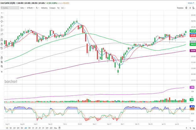Viewport: 196px width, 130px height.
Task: Zoom in with the magnifier plus
Action: click(x=2, y=62)
